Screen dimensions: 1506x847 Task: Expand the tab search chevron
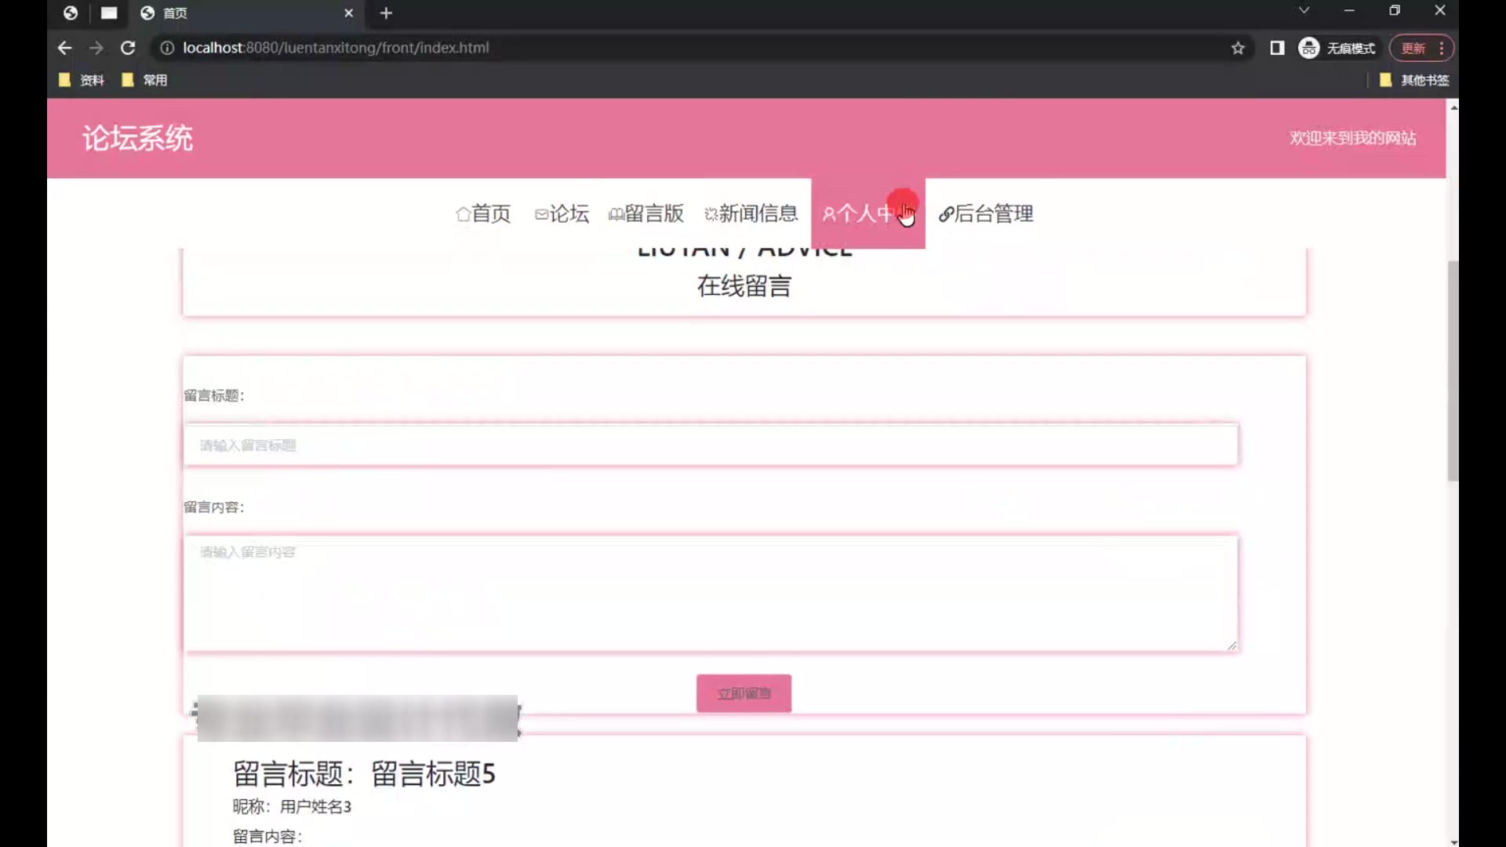[x=1304, y=10]
